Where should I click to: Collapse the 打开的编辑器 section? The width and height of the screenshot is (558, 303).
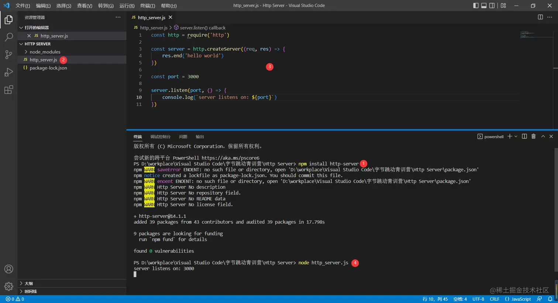[72, 28]
